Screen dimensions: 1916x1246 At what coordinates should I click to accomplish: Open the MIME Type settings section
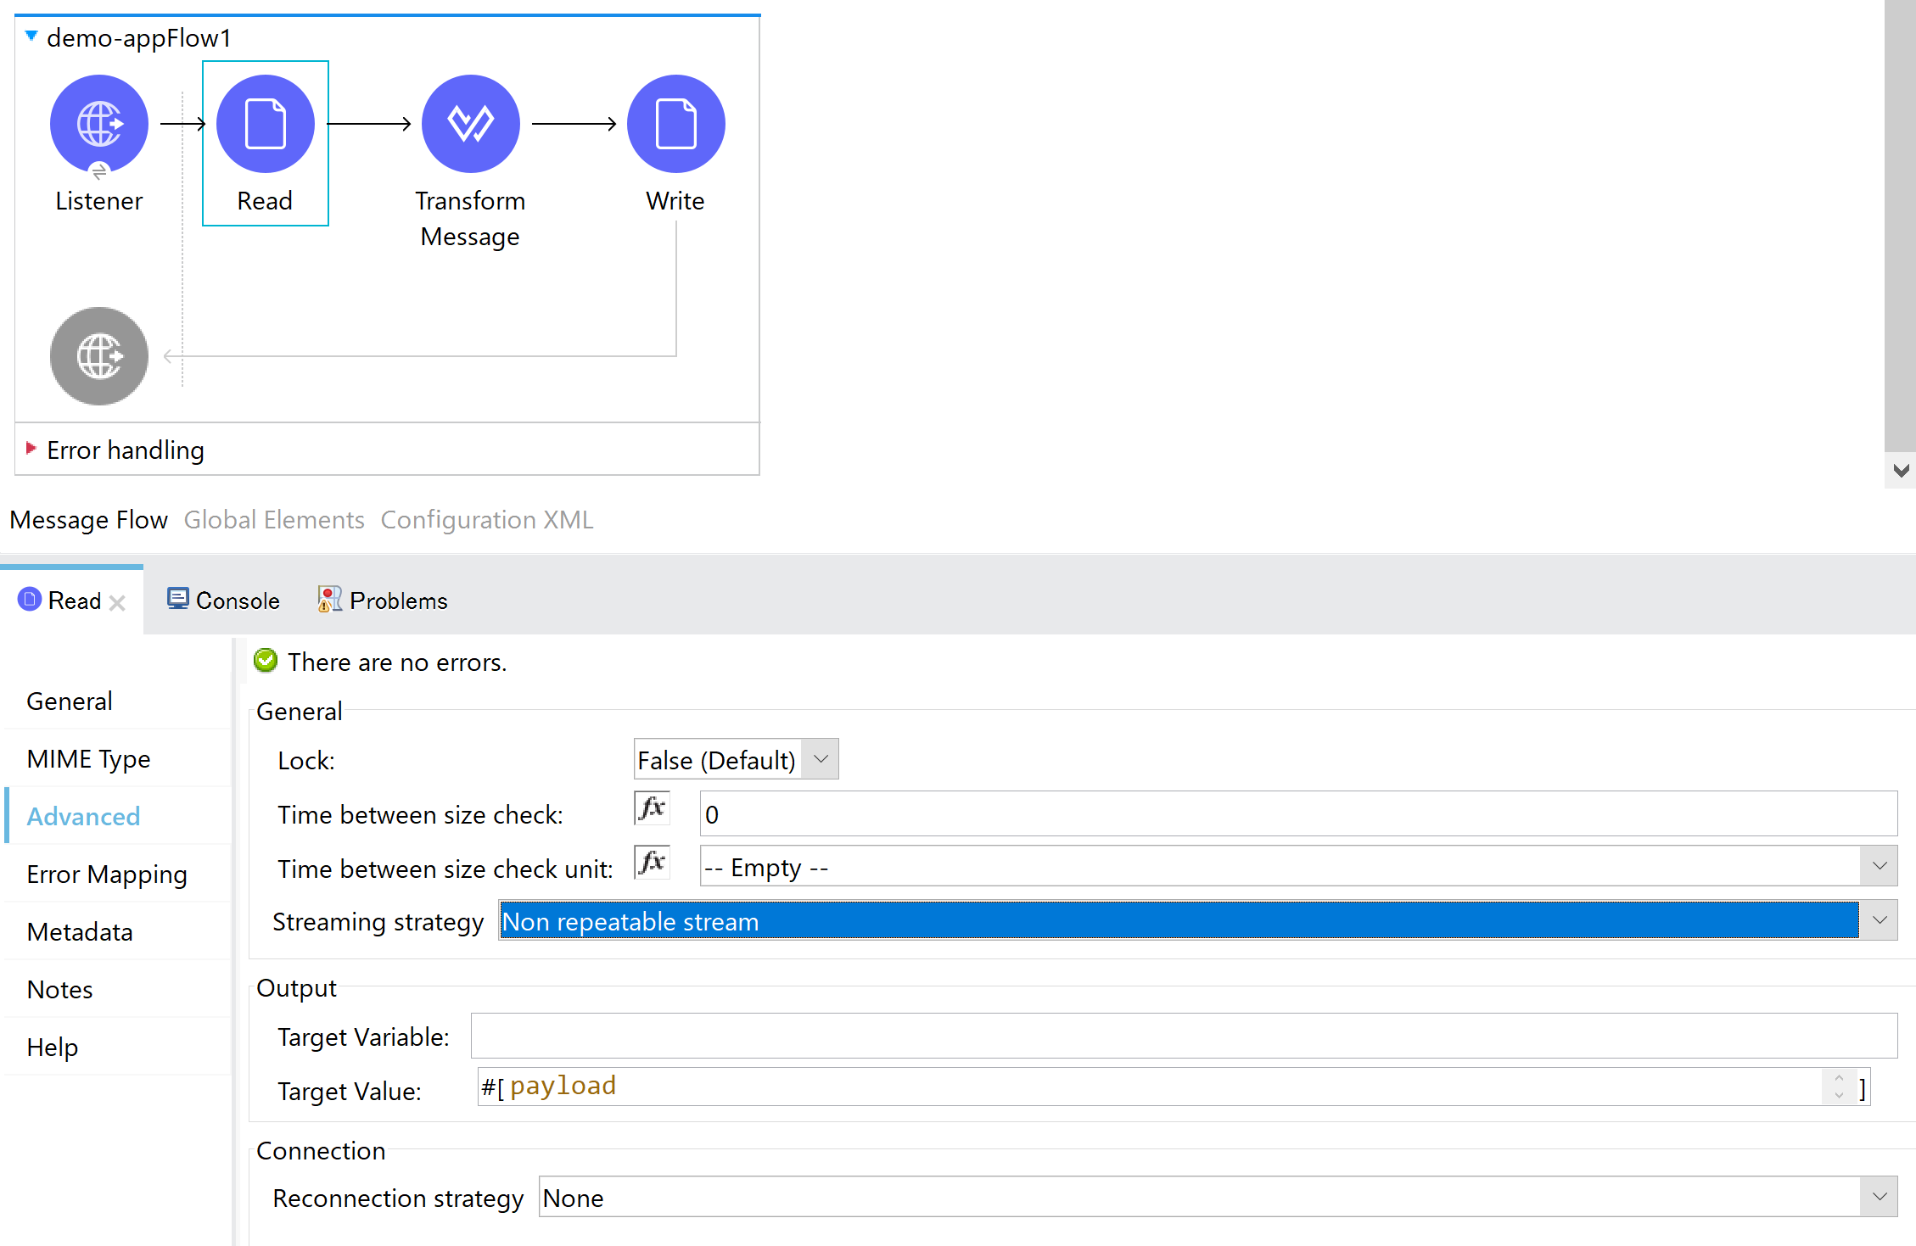(x=88, y=759)
